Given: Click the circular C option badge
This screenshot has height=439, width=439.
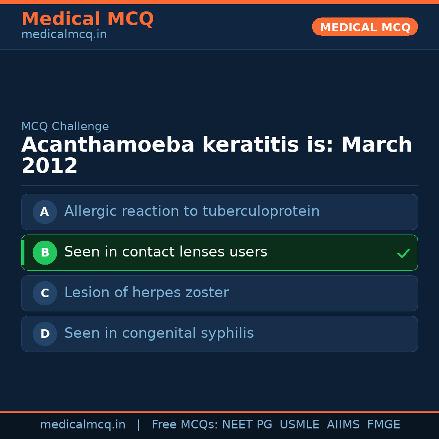Looking at the screenshot, I should coord(45,293).
